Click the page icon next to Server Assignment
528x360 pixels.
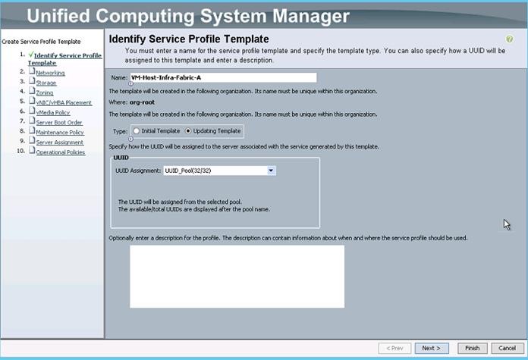32,140
